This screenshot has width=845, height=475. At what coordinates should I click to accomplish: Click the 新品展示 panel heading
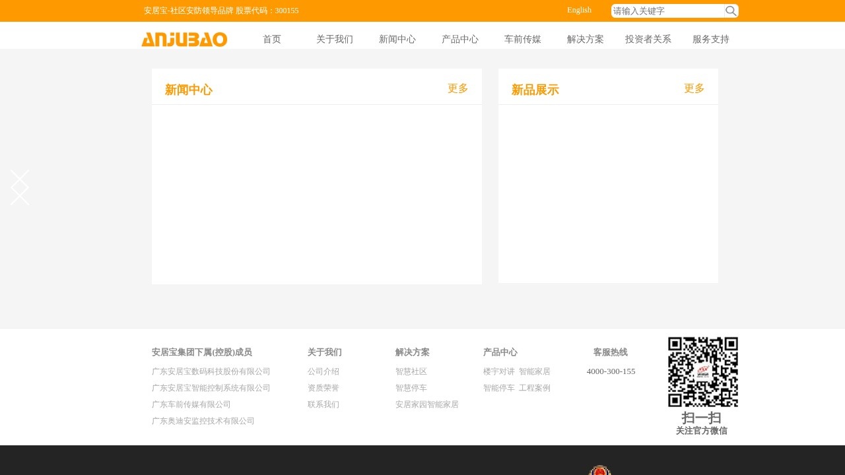(535, 90)
